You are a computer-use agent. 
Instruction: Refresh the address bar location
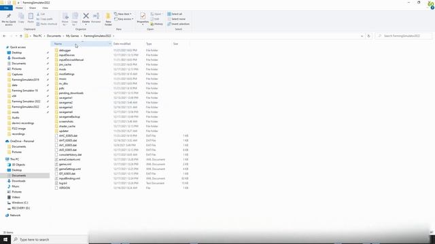[x=368, y=36]
